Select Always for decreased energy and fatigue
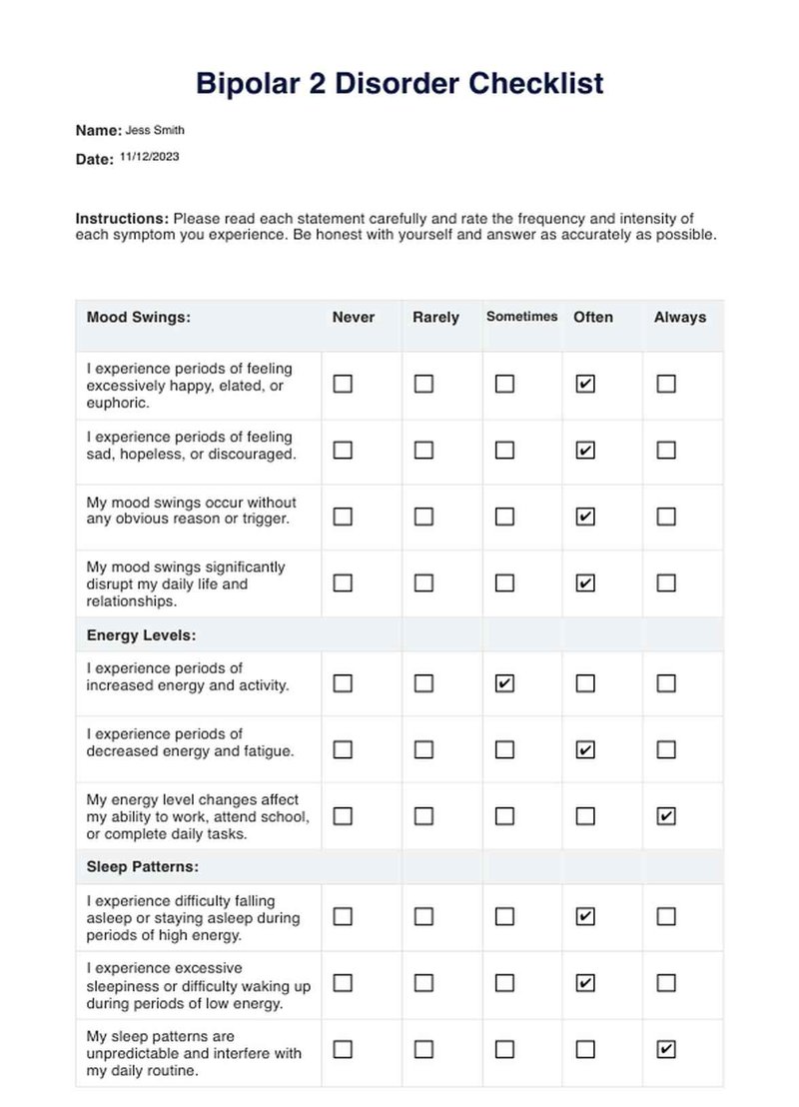The height and width of the screenshot is (1107, 799). pos(666,749)
